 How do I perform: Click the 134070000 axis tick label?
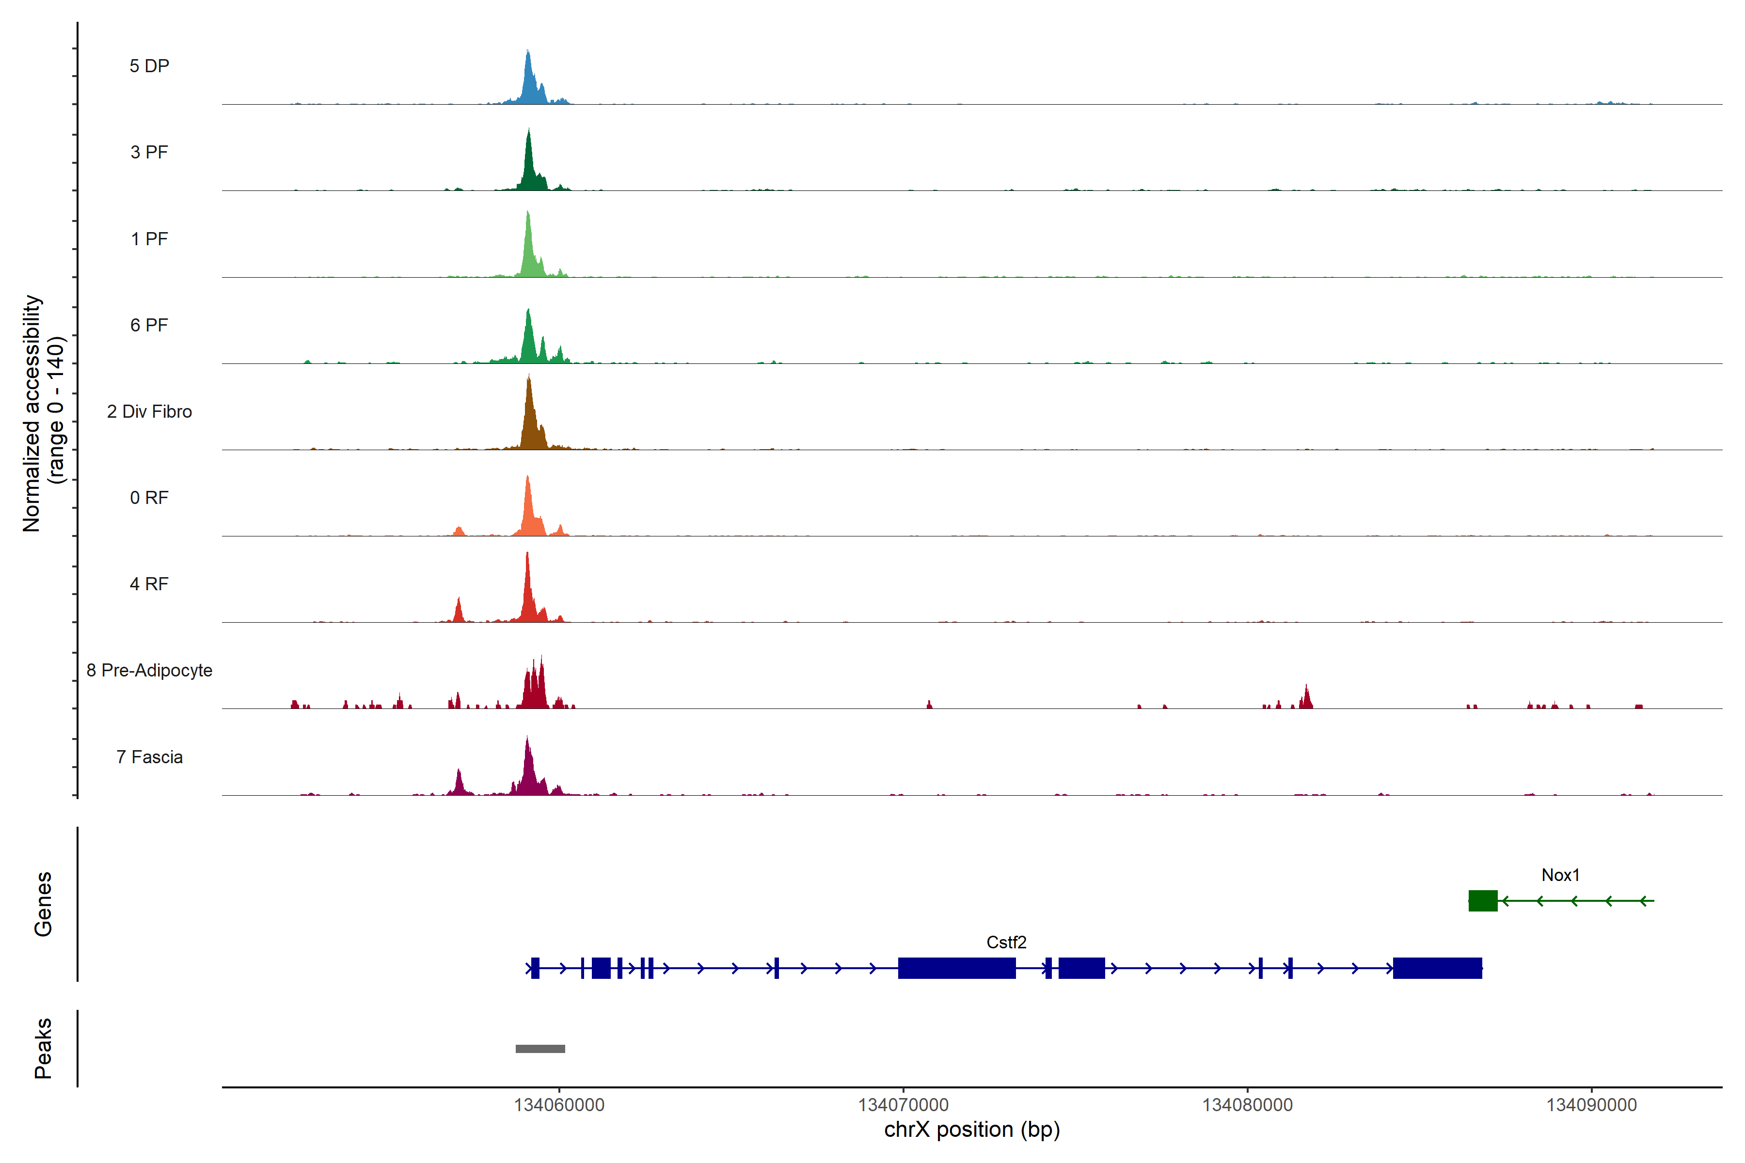tap(903, 1105)
